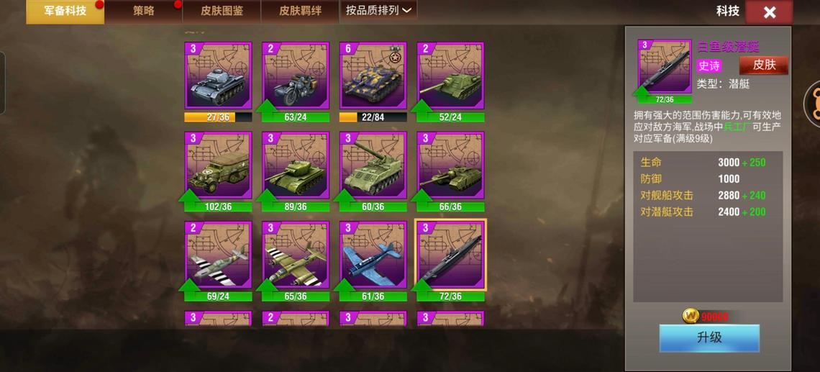
Task: Select the gray panzer tank card
Action: point(218,76)
